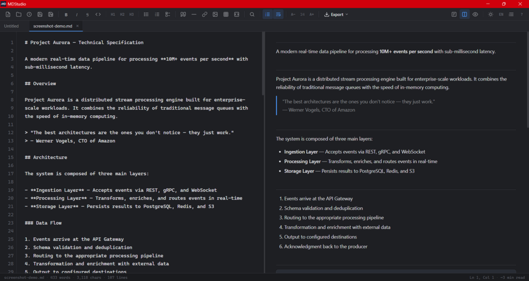The width and height of the screenshot is (529, 281).
Task: Decrease font size with A- button
Action: click(293, 15)
